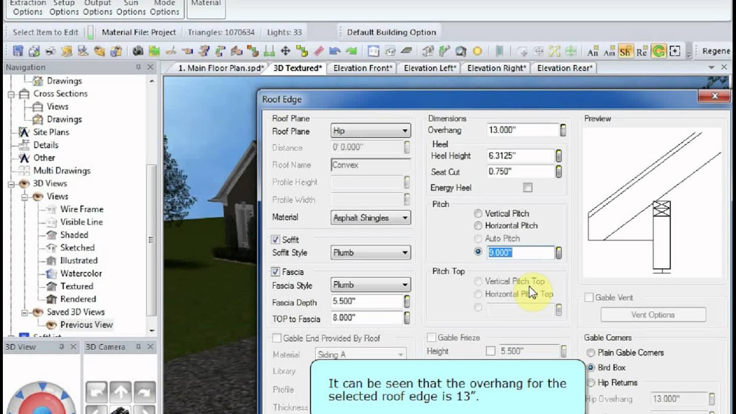Select the four-arrow Move tool icon

coord(285,51)
